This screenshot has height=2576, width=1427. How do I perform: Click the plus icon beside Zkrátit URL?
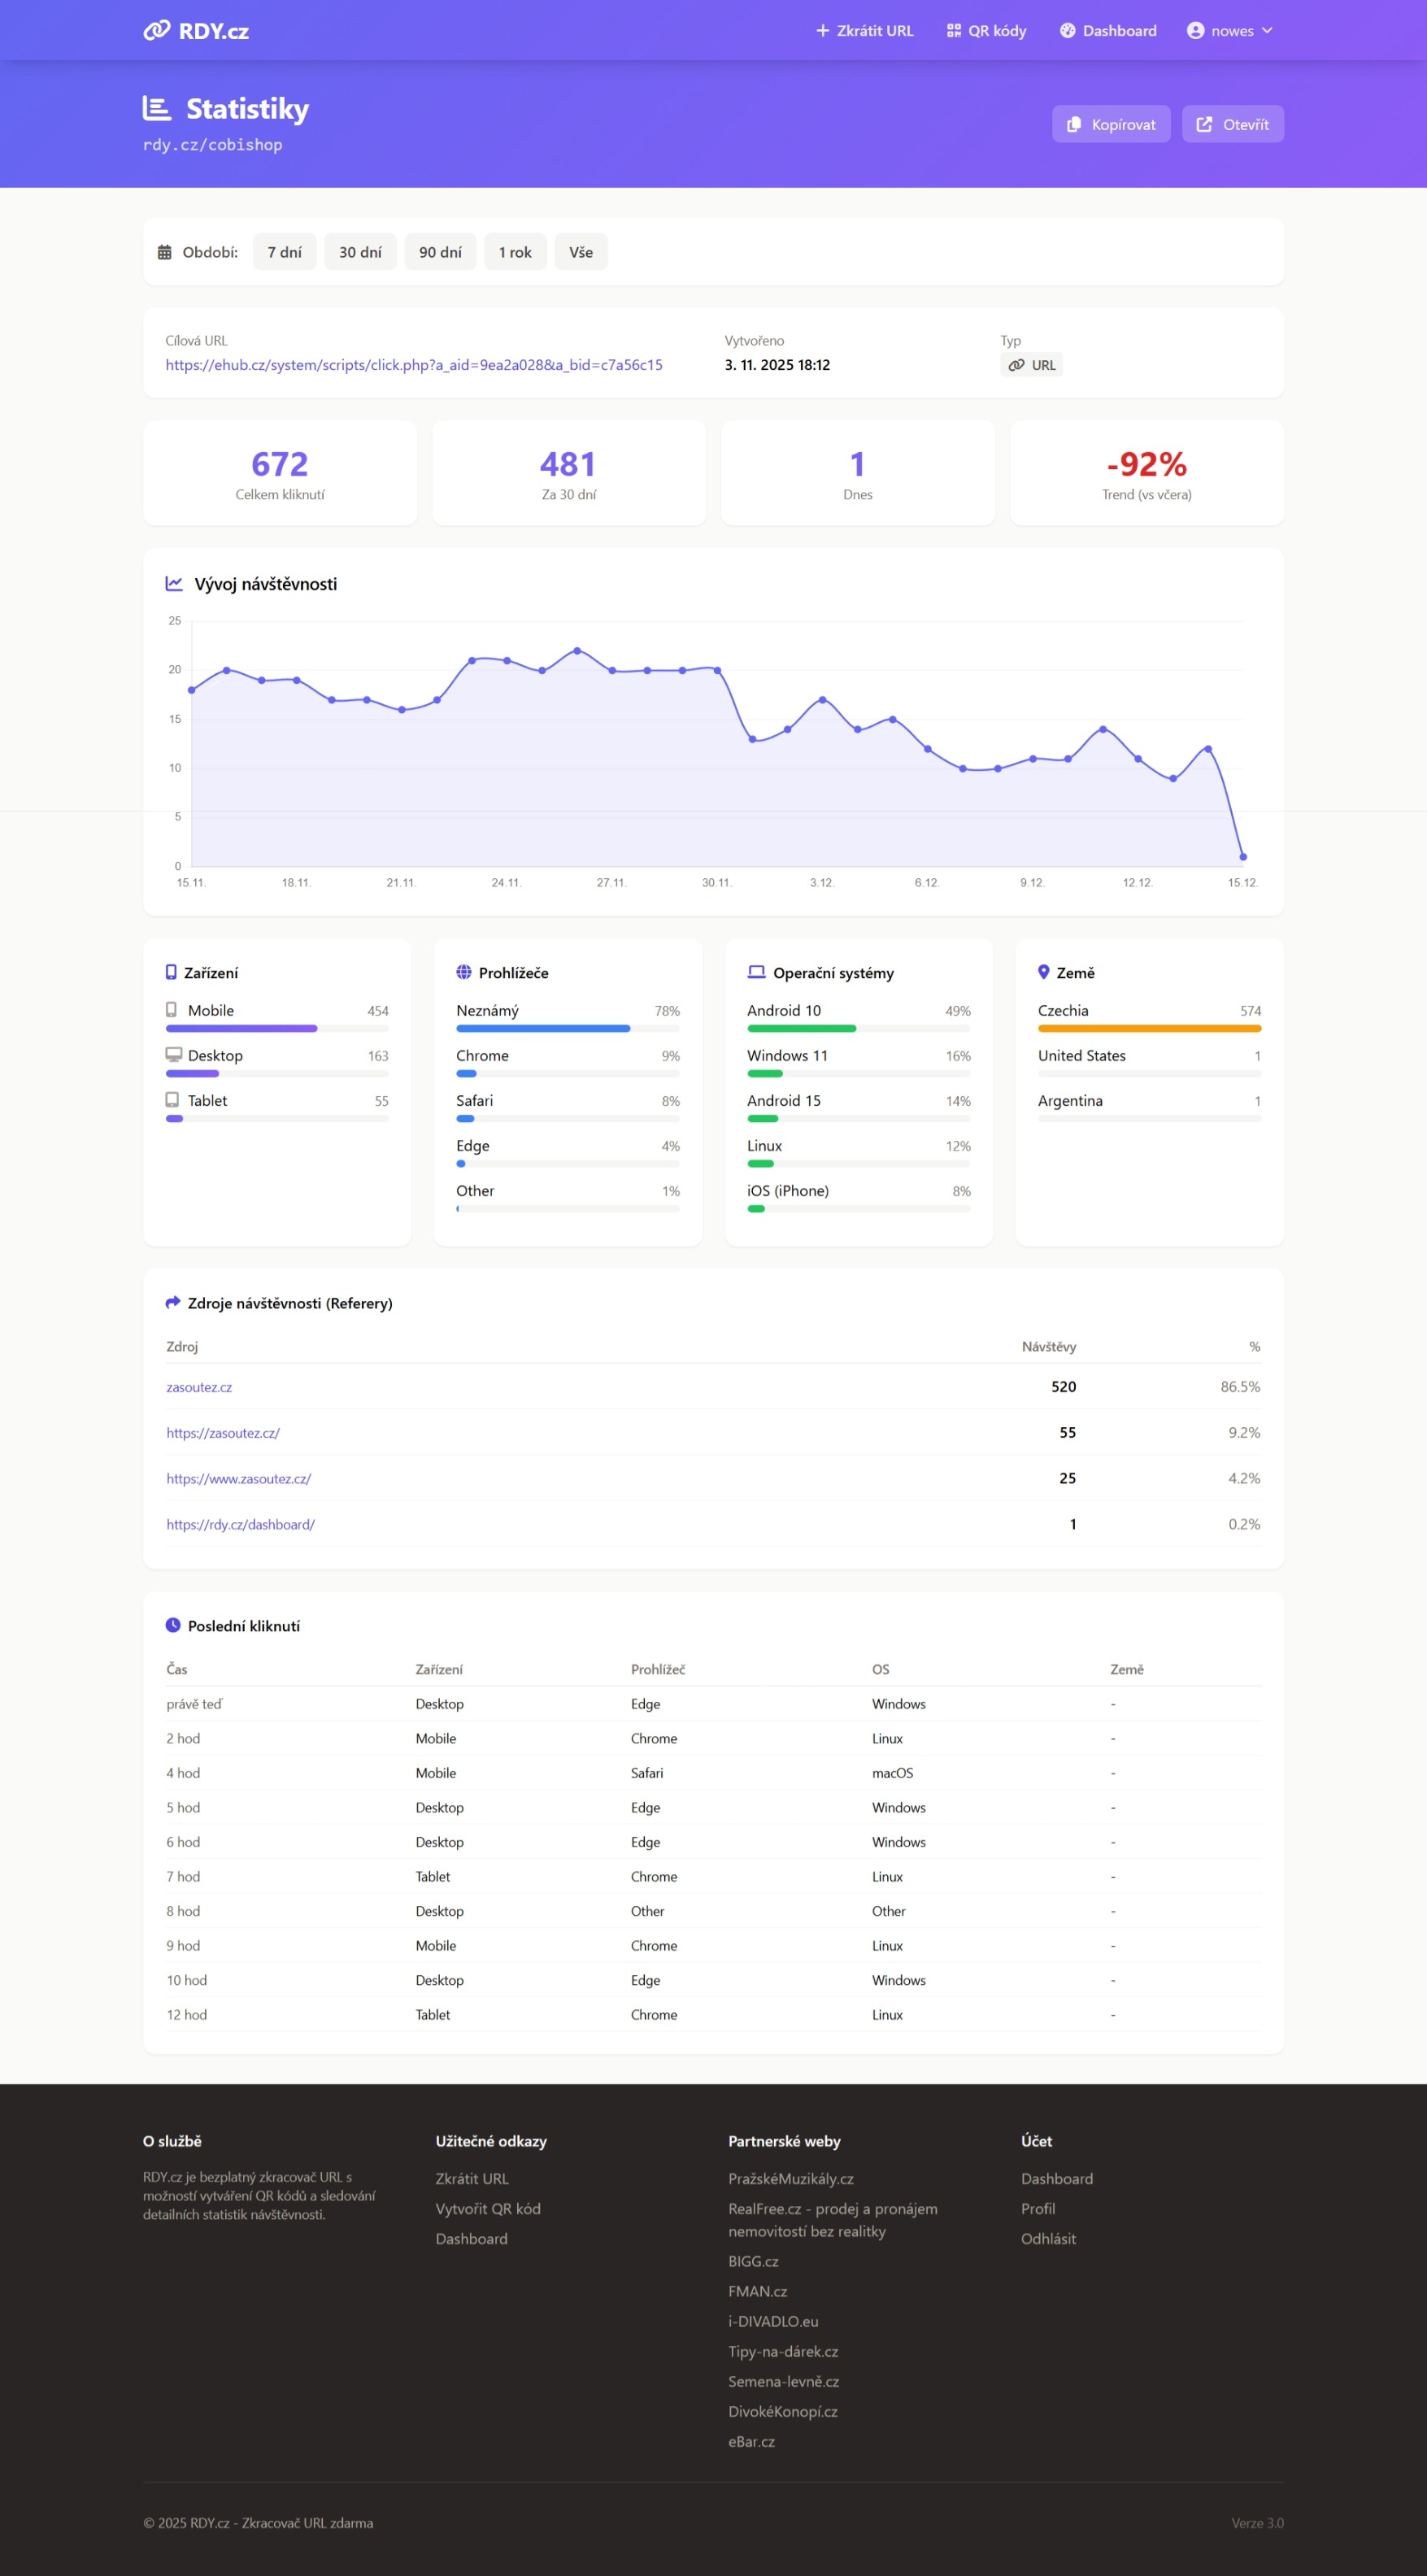(822, 31)
